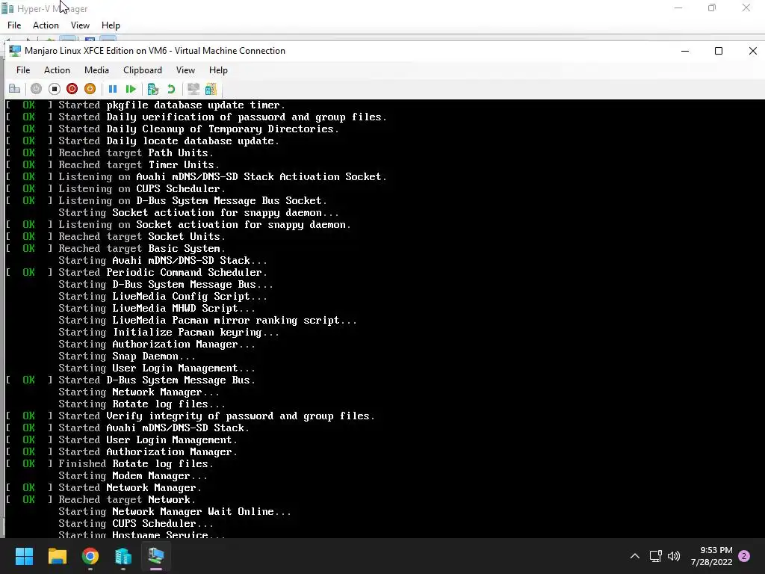Open the volume control tray icon
Viewport: 765px width, 574px height.
[674, 556]
